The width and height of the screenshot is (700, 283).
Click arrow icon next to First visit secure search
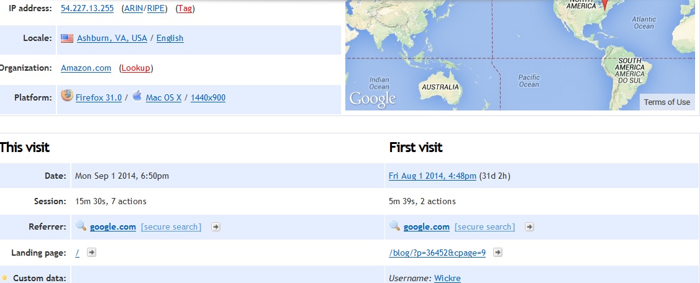tap(529, 227)
